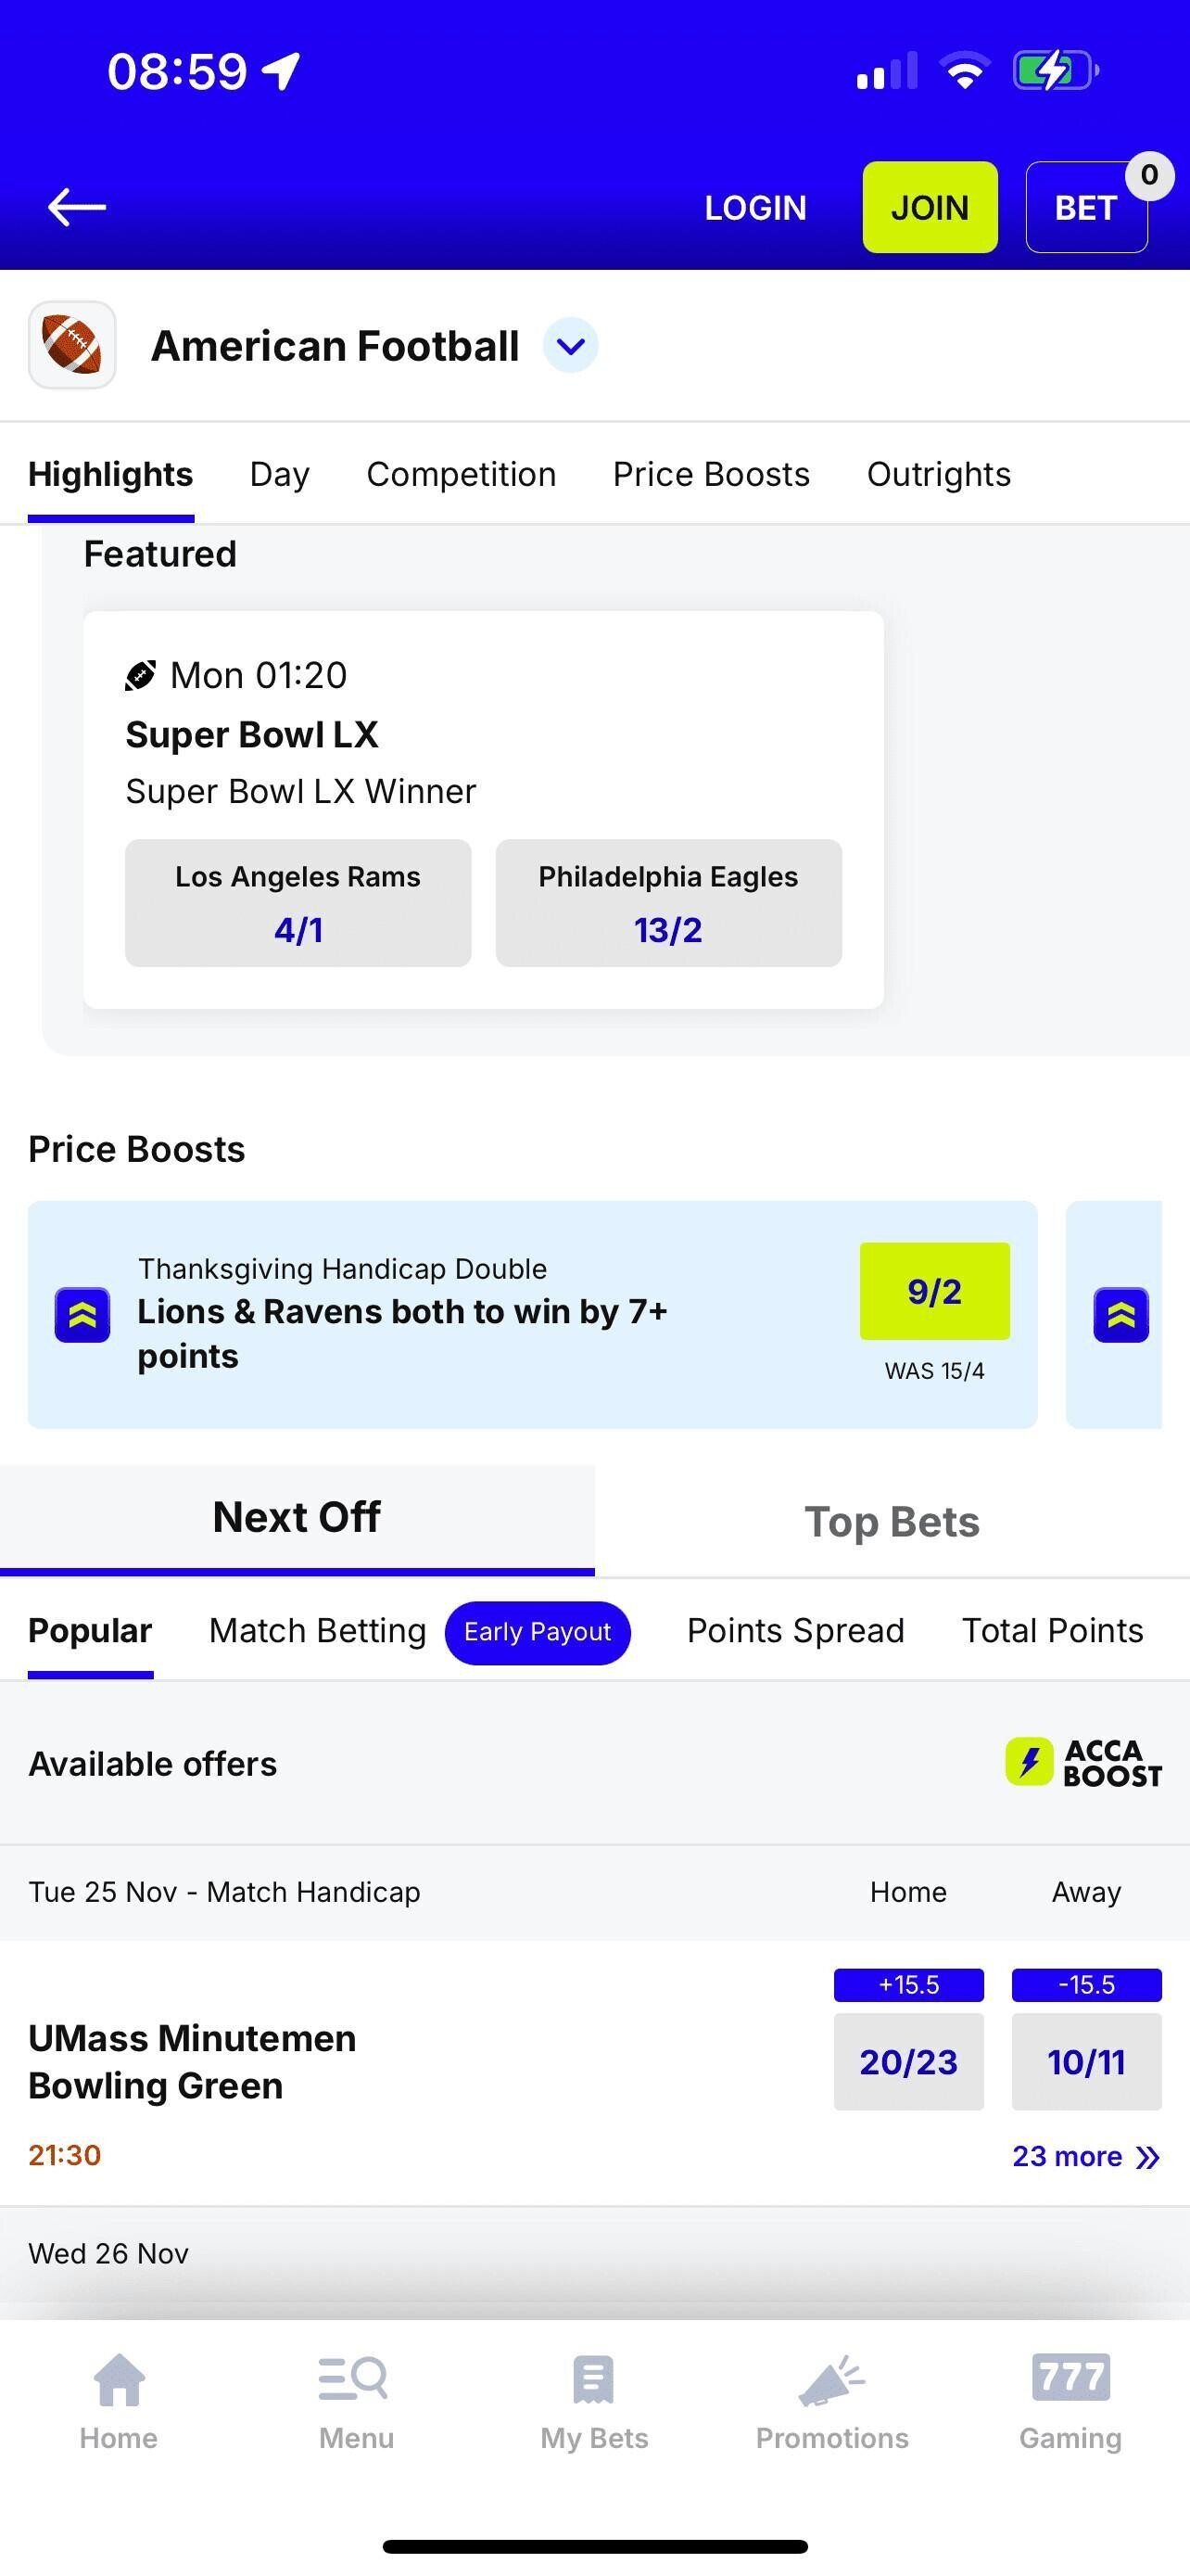Tap the Acca Boost lightning icon
The height and width of the screenshot is (2576, 1190).
coord(1029,1761)
